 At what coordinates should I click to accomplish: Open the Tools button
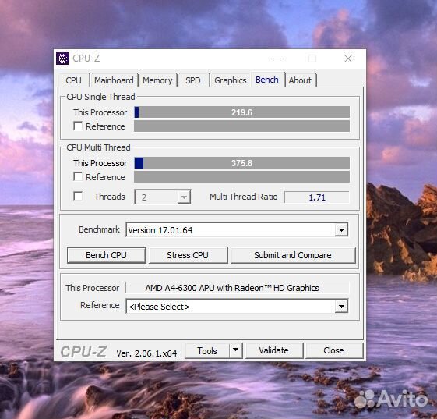click(207, 350)
